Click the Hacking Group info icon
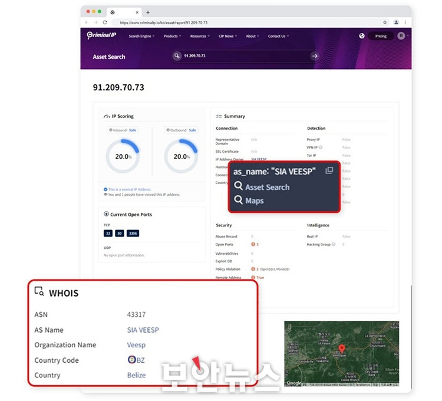The width and height of the screenshot is (442, 401). [334, 244]
